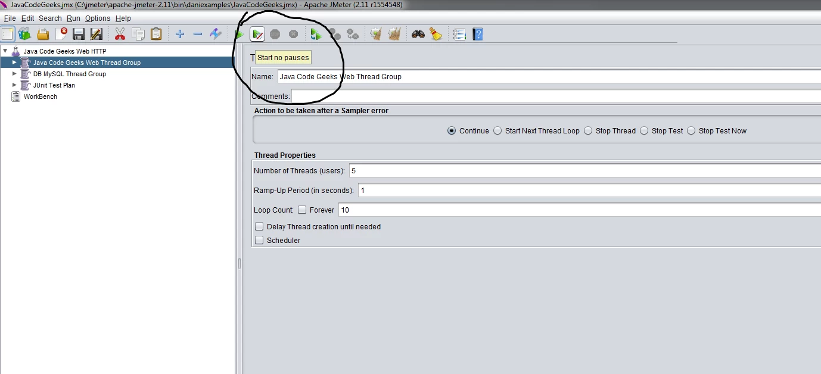The width and height of the screenshot is (821, 374).
Task: Select DB MySQL Thread Group item
Action: [70, 74]
